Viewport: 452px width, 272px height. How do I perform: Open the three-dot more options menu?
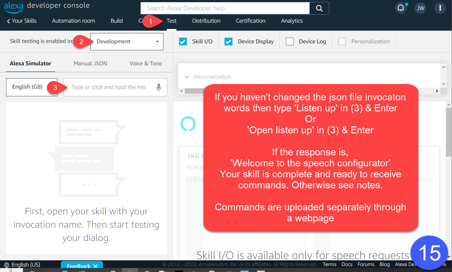(440, 8)
